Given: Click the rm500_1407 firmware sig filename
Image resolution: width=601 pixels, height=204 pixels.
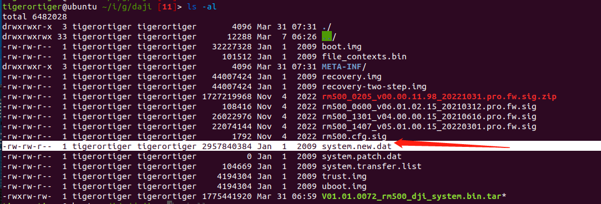Looking at the screenshot, I should [429, 126].
